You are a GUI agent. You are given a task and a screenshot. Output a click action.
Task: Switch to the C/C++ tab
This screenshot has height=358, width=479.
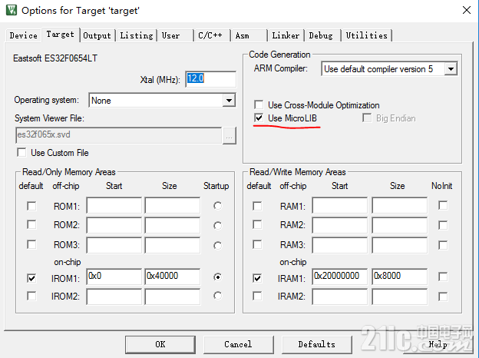pyautogui.click(x=213, y=35)
